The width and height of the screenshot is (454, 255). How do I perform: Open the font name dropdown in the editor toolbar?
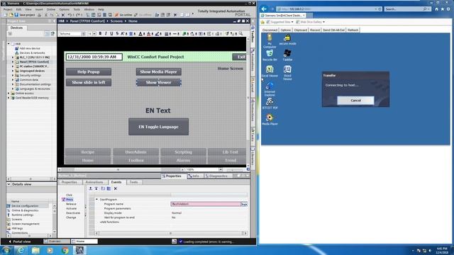pyautogui.click(x=84, y=34)
